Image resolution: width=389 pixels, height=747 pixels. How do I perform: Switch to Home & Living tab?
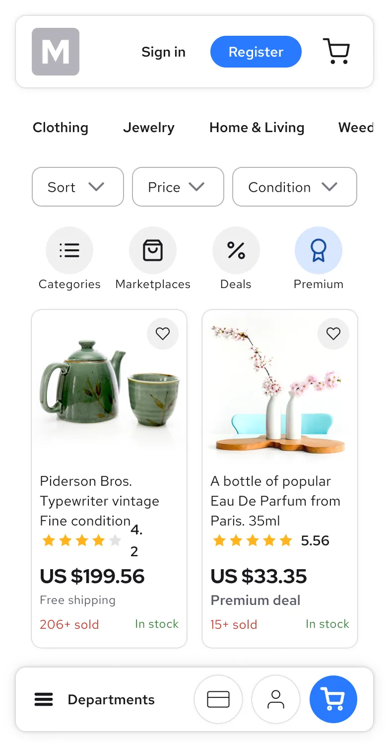(x=257, y=128)
